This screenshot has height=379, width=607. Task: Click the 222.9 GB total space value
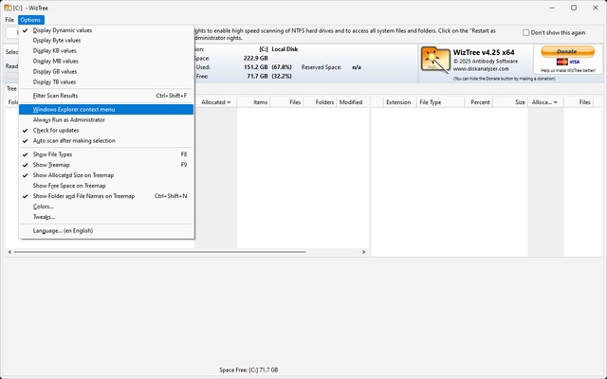pos(255,59)
